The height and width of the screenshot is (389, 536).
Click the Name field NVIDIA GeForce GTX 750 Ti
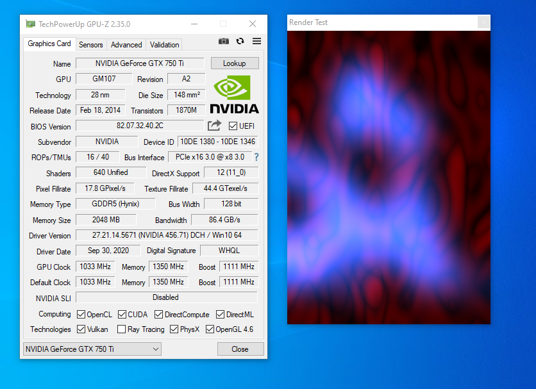click(x=140, y=63)
